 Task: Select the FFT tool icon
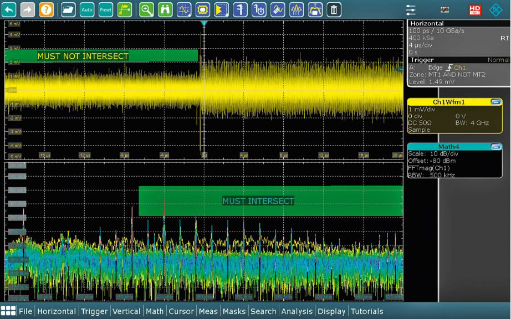pyautogui.click(x=297, y=9)
